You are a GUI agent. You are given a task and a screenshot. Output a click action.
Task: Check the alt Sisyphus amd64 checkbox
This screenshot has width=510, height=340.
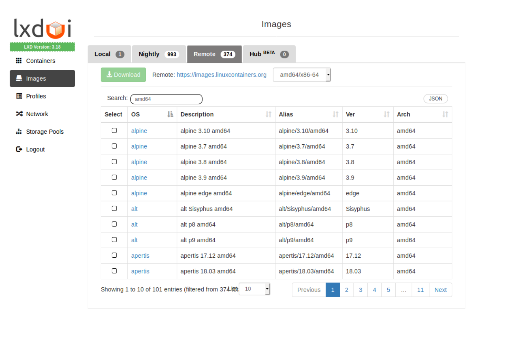pyautogui.click(x=114, y=208)
